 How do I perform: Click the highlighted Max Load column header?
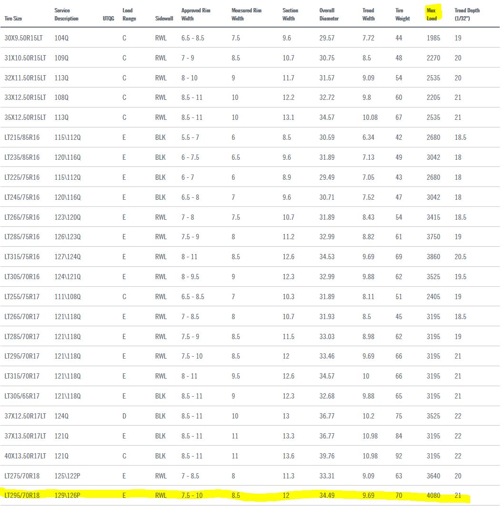(432, 14)
